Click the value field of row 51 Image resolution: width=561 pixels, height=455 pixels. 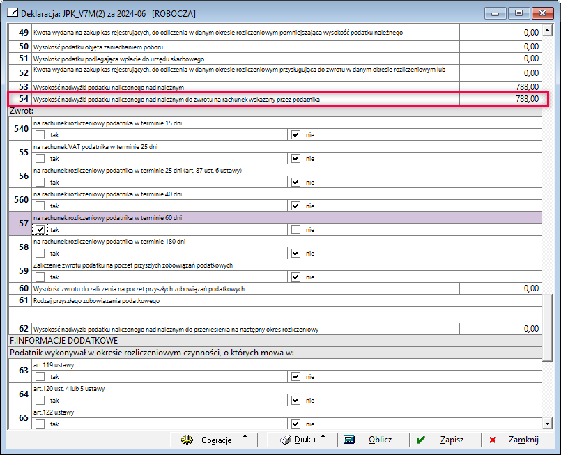[x=500, y=59]
